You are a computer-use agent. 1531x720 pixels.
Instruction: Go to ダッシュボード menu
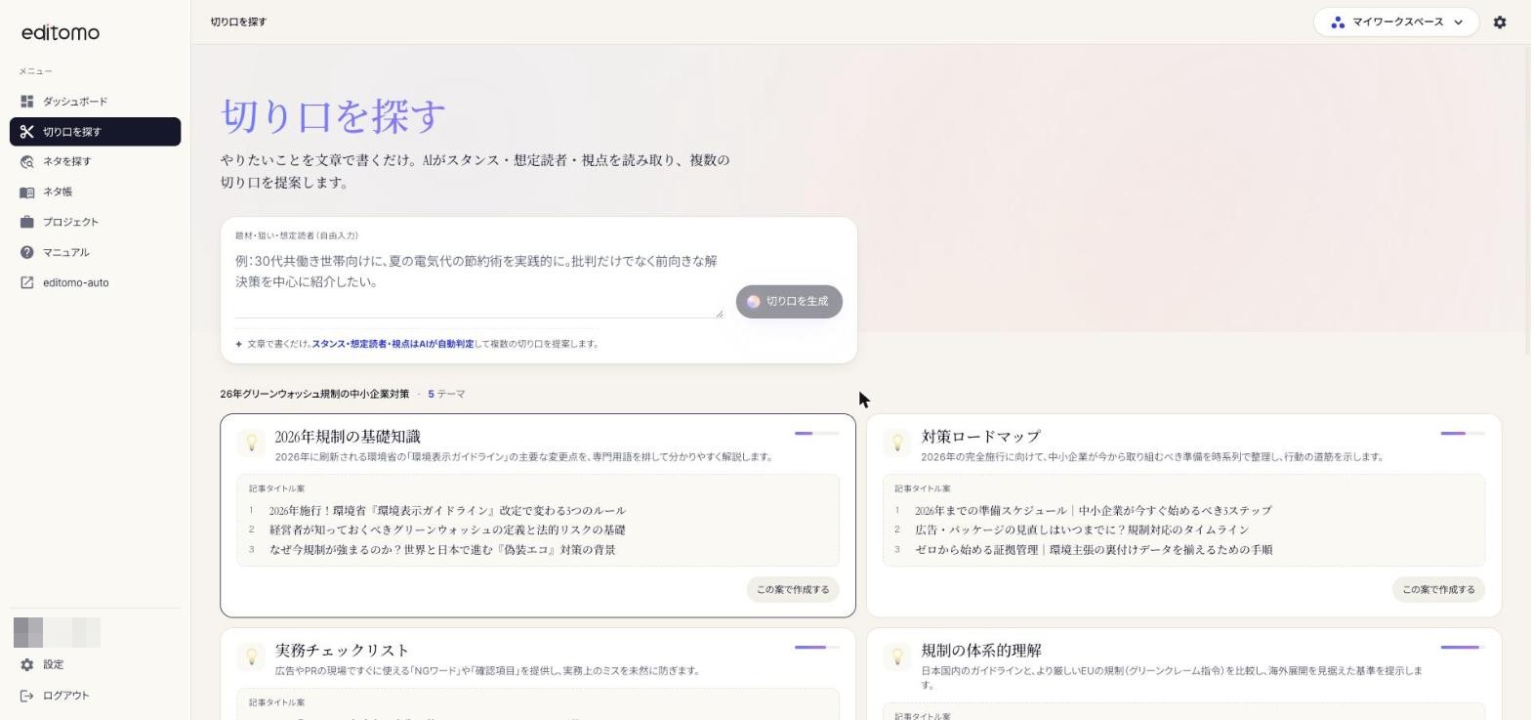[x=95, y=102]
